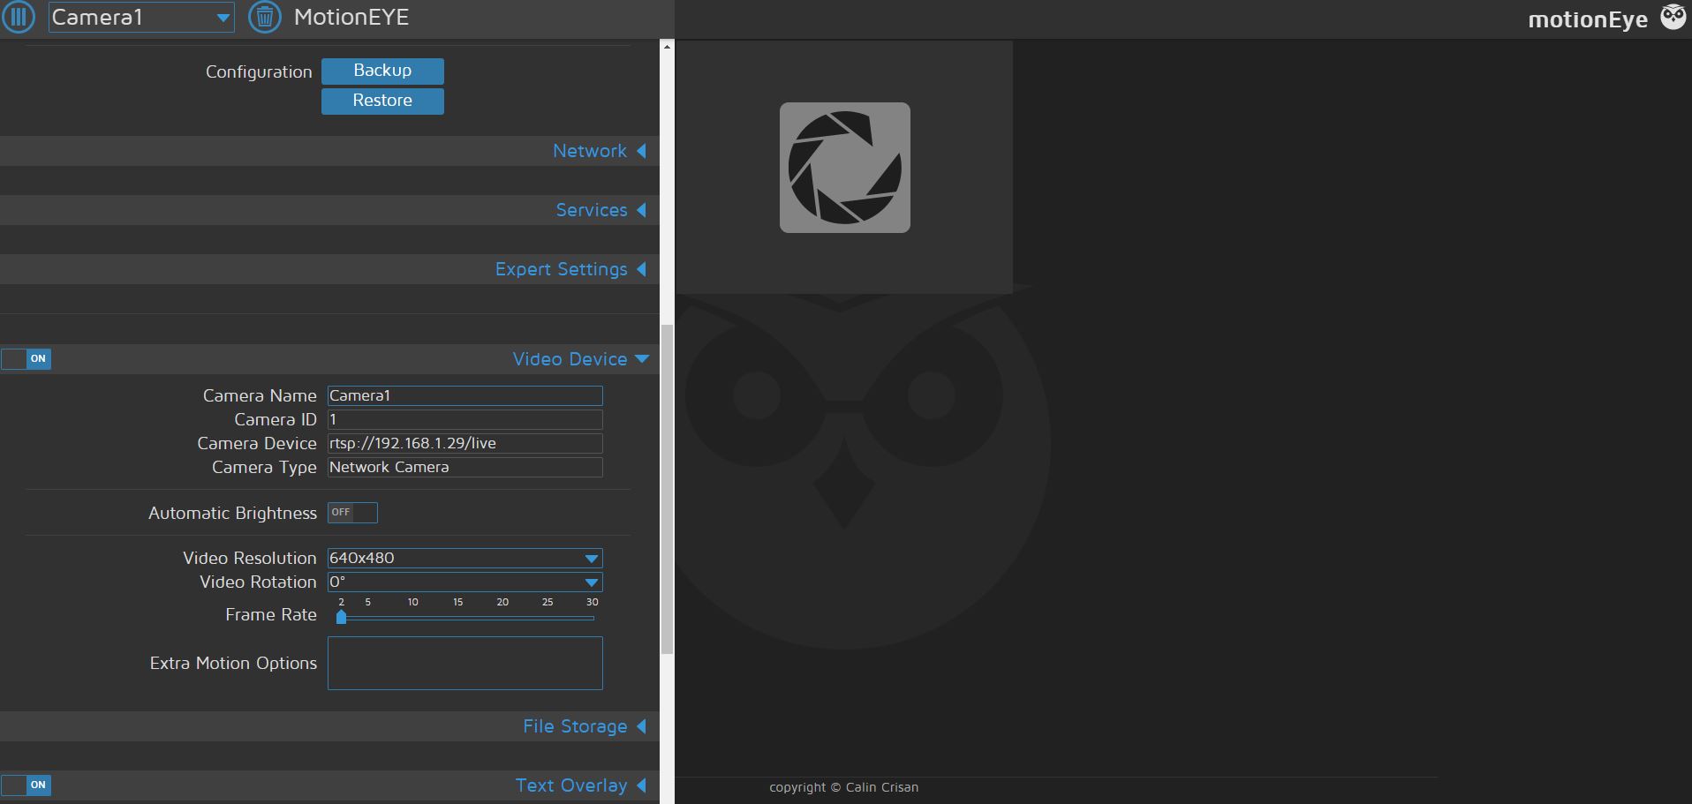Disable the Text Overlay switch
The height and width of the screenshot is (804, 1692).
26,785
